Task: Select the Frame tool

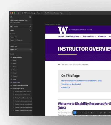Action: (x=80, y=113)
